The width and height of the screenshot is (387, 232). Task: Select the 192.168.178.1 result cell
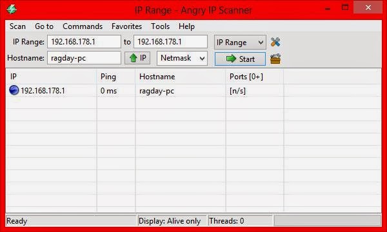click(43, 91)
